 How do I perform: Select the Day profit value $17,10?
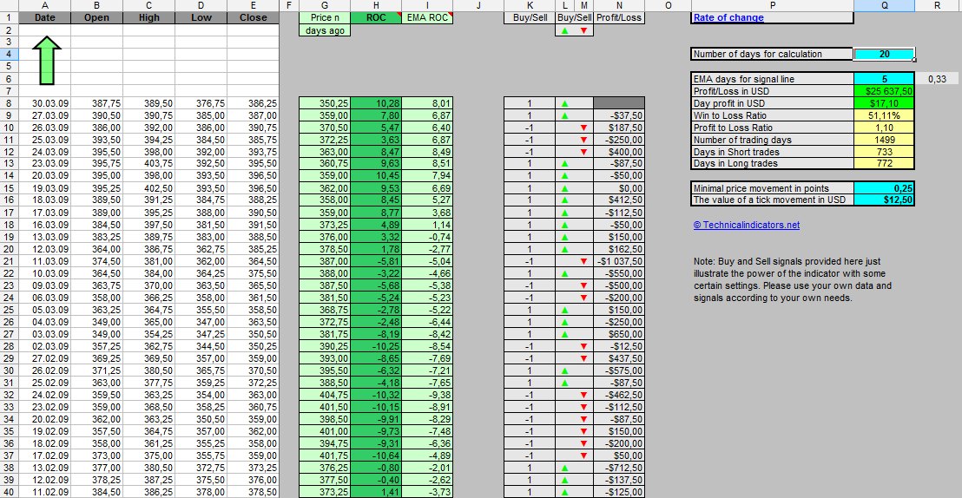point(884,103)
